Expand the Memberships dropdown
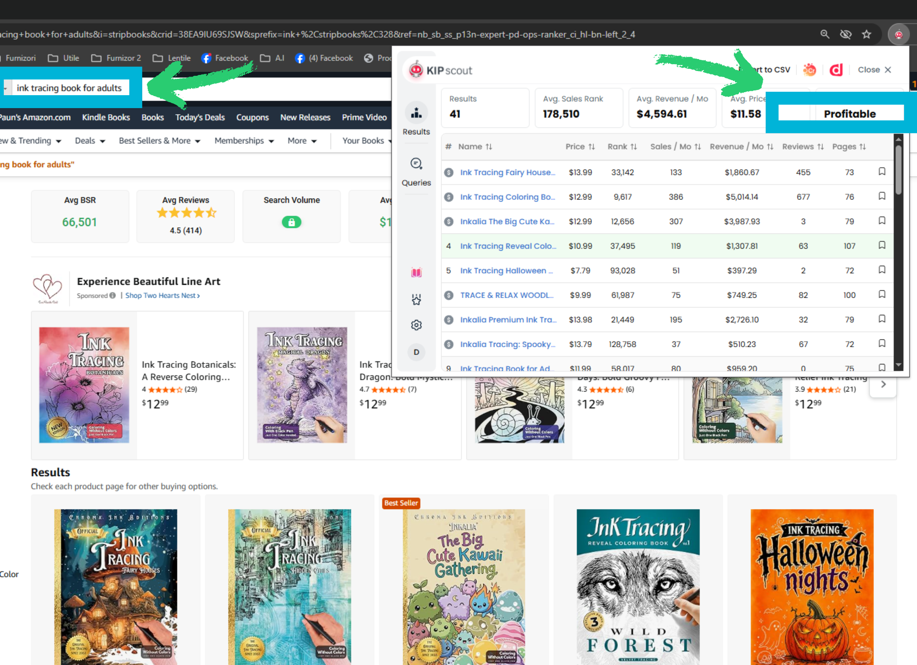Screen dimensions: 917x665 pos(244,141)
